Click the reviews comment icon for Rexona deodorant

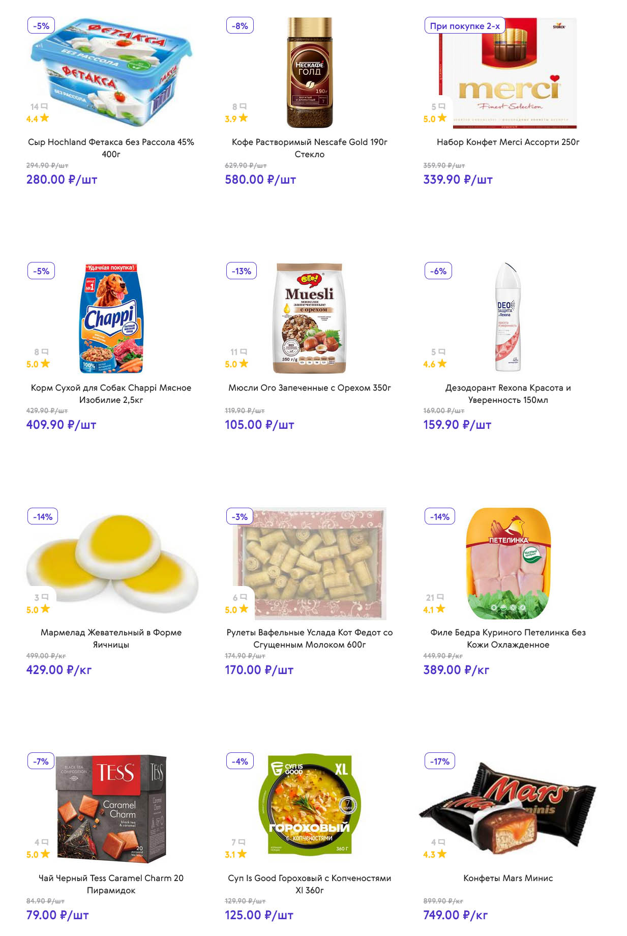point(442,352)
